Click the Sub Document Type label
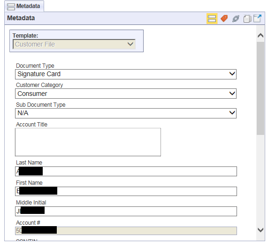 [x=41, y=105]
